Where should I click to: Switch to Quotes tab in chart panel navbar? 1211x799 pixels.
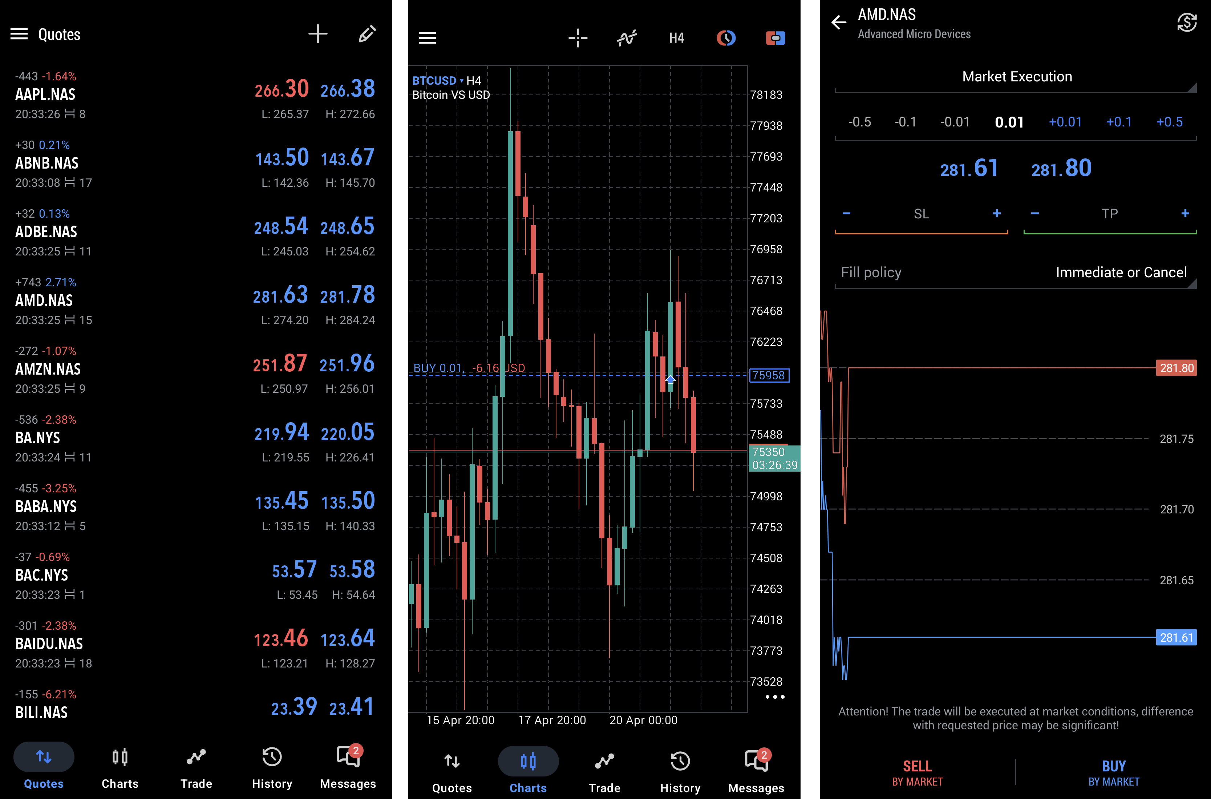pyautogui.click(x=452, y=772)
